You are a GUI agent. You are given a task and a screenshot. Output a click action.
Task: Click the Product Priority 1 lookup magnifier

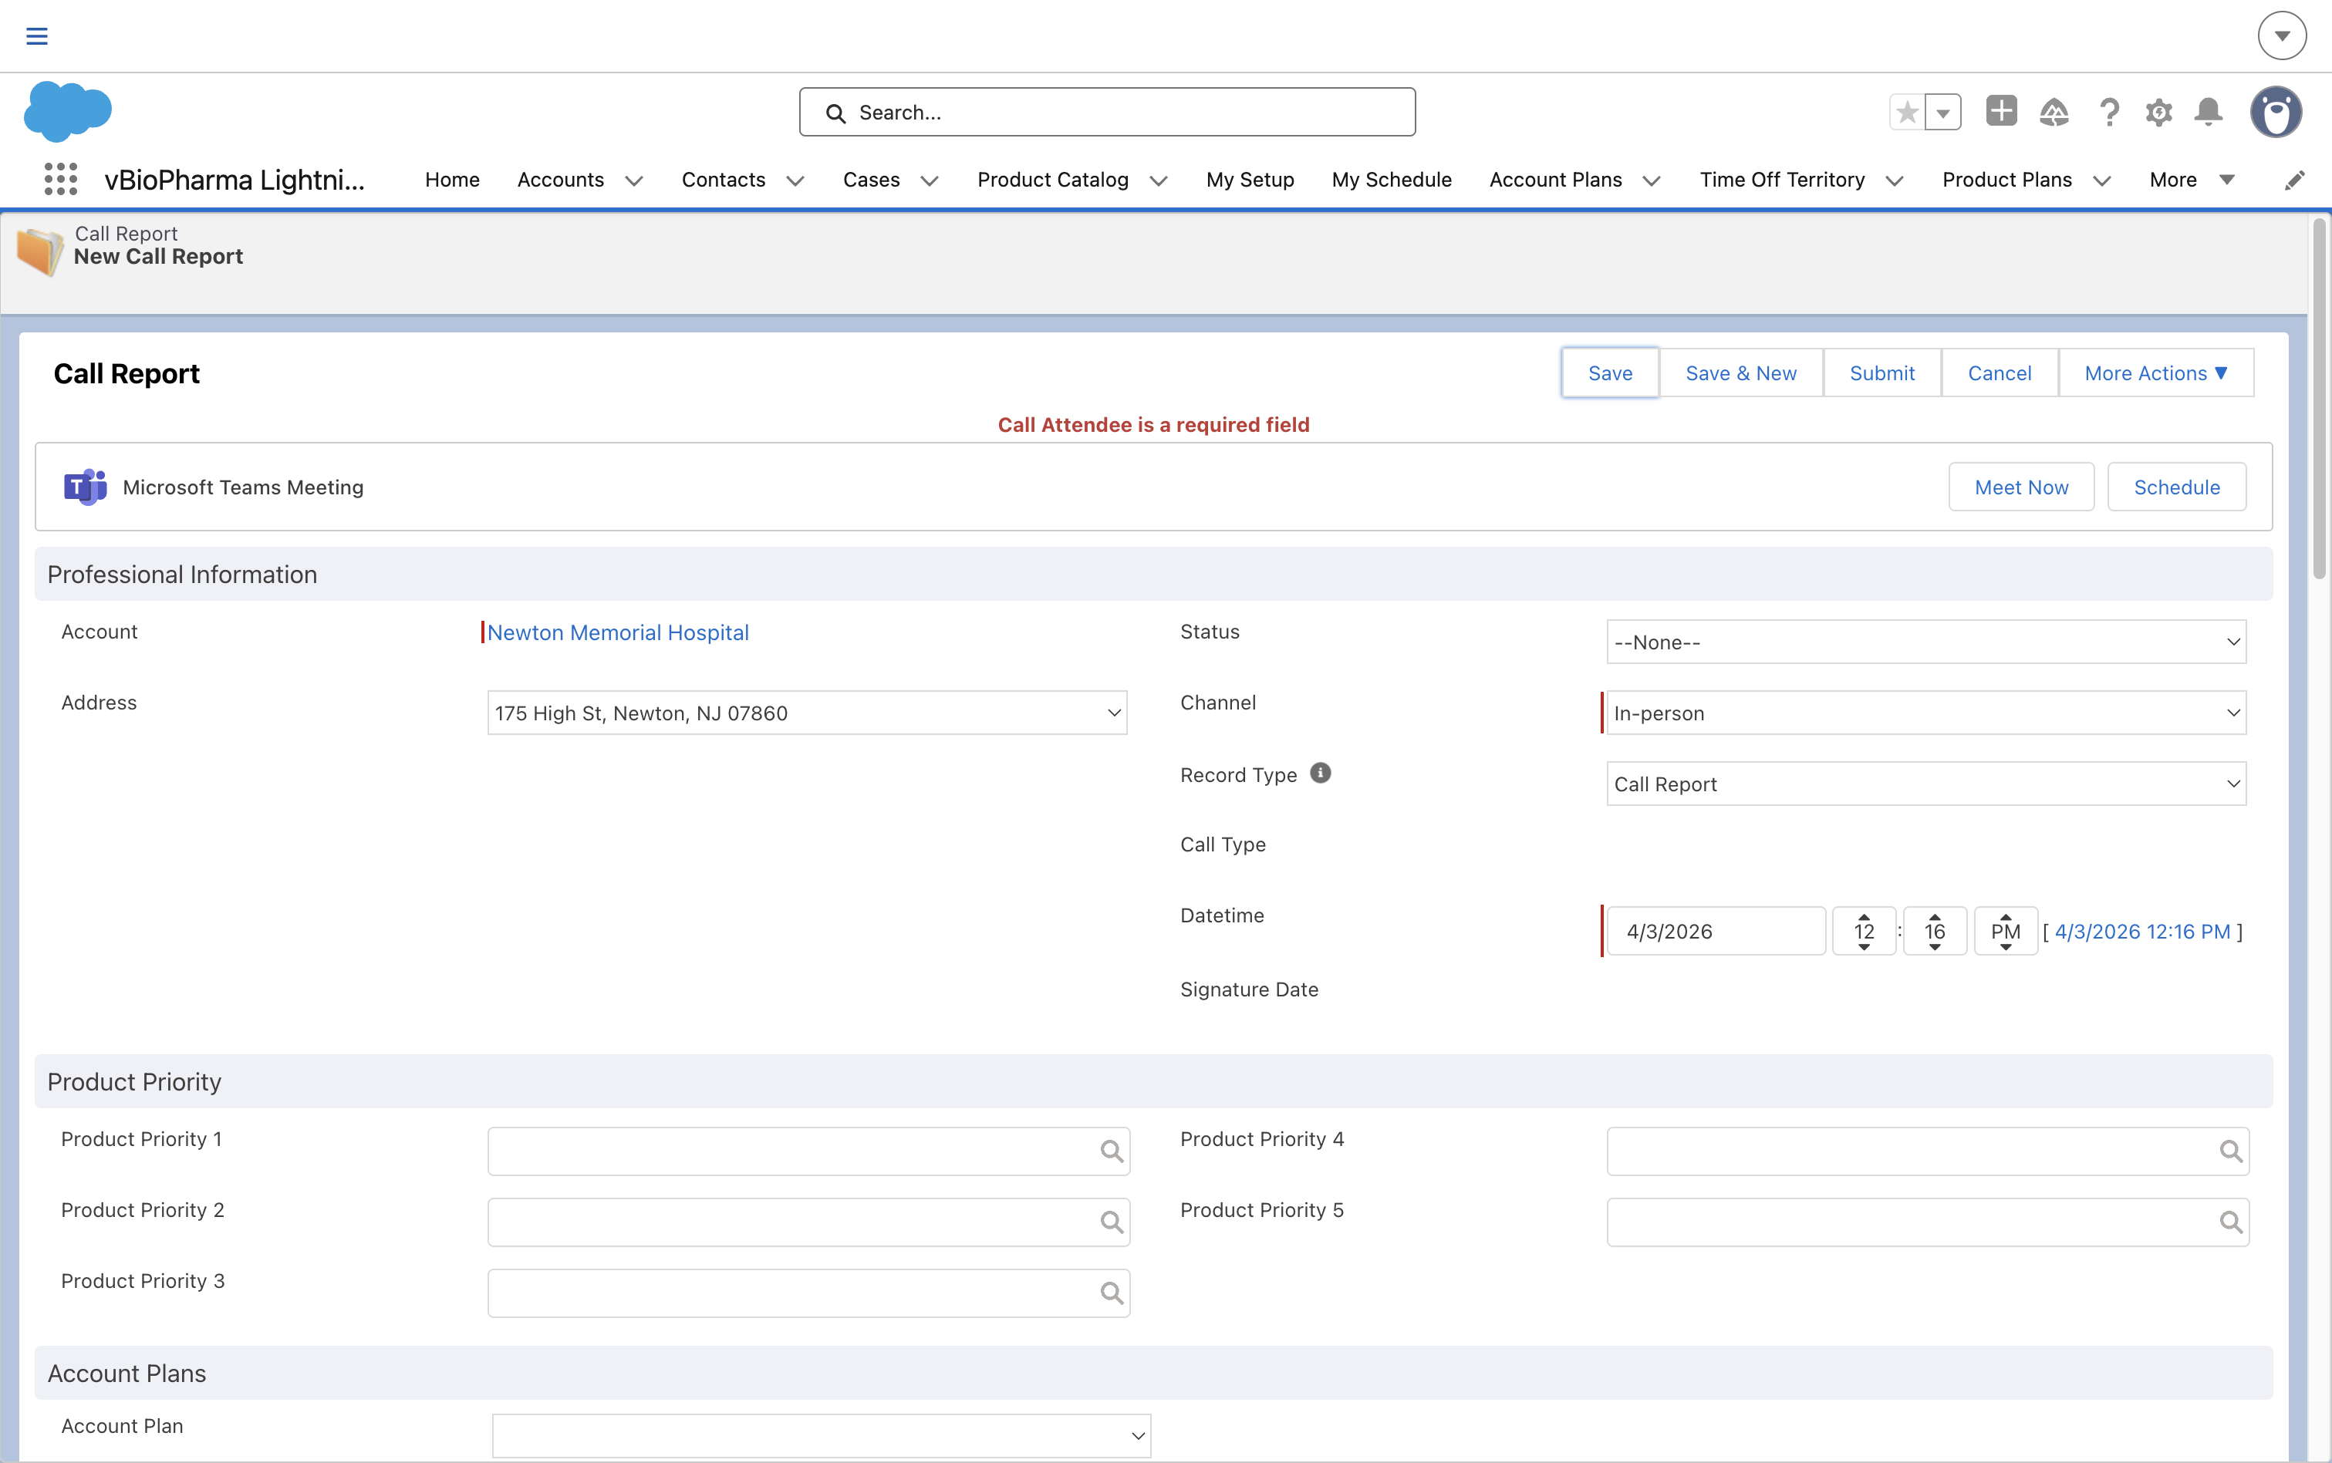1112,1151
